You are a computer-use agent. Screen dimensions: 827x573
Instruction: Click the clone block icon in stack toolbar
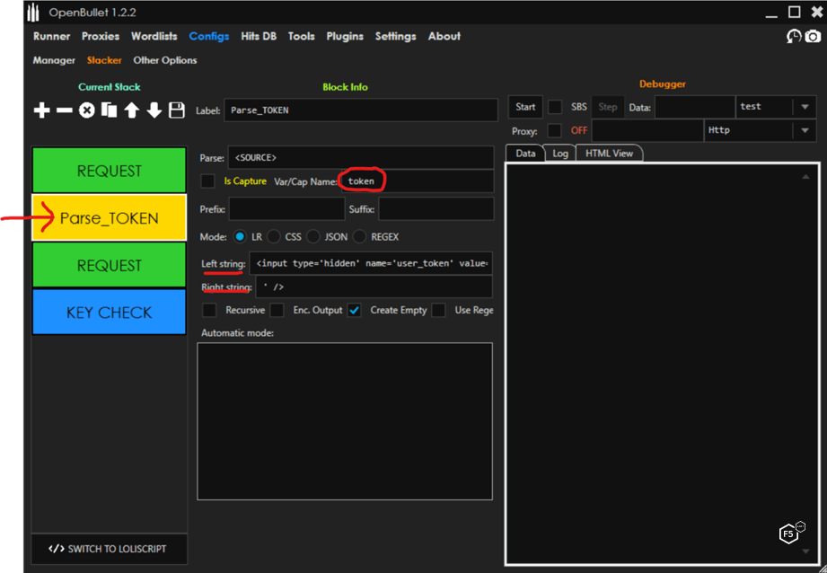(x=109, y=110)
